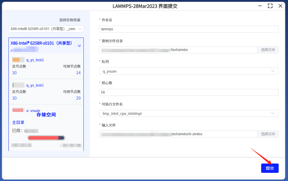Expand the 队列 dropdown showing q_ysuan
288x181 pixels.
[188, 71]
